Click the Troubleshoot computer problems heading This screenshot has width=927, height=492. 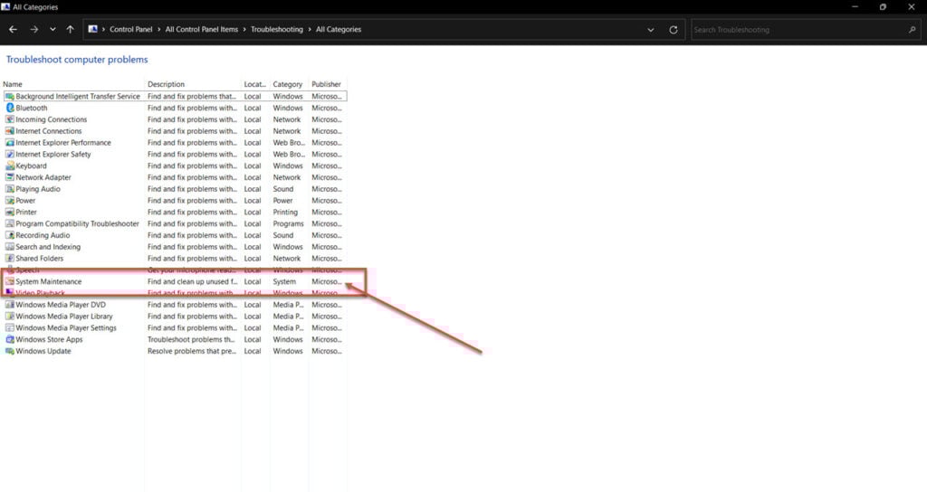tap(77, 60)
